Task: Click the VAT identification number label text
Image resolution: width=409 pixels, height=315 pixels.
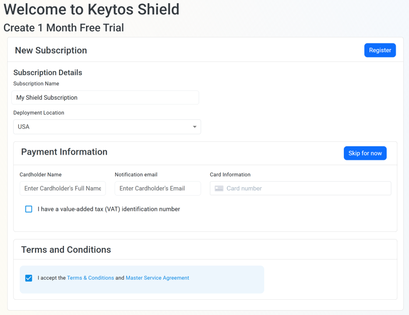Action: point(109,209)
